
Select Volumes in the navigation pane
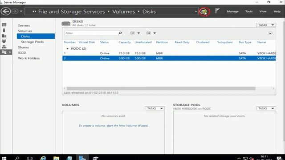[x=25, y=31]
